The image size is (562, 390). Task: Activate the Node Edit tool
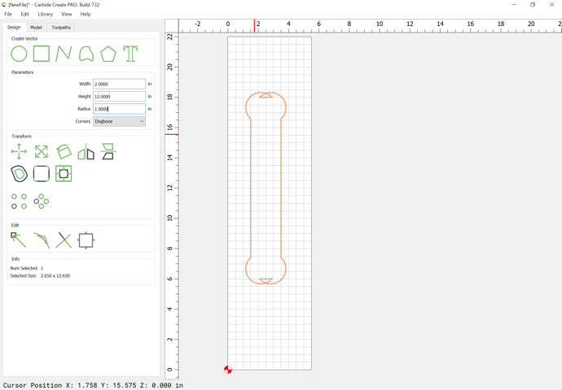point(18,240)
